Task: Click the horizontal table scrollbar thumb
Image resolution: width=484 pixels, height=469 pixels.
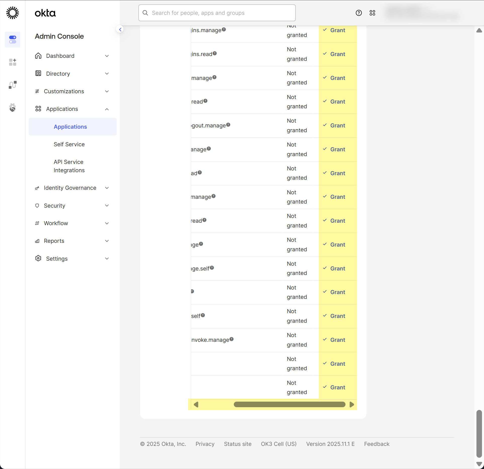Action: click(289, 404)
